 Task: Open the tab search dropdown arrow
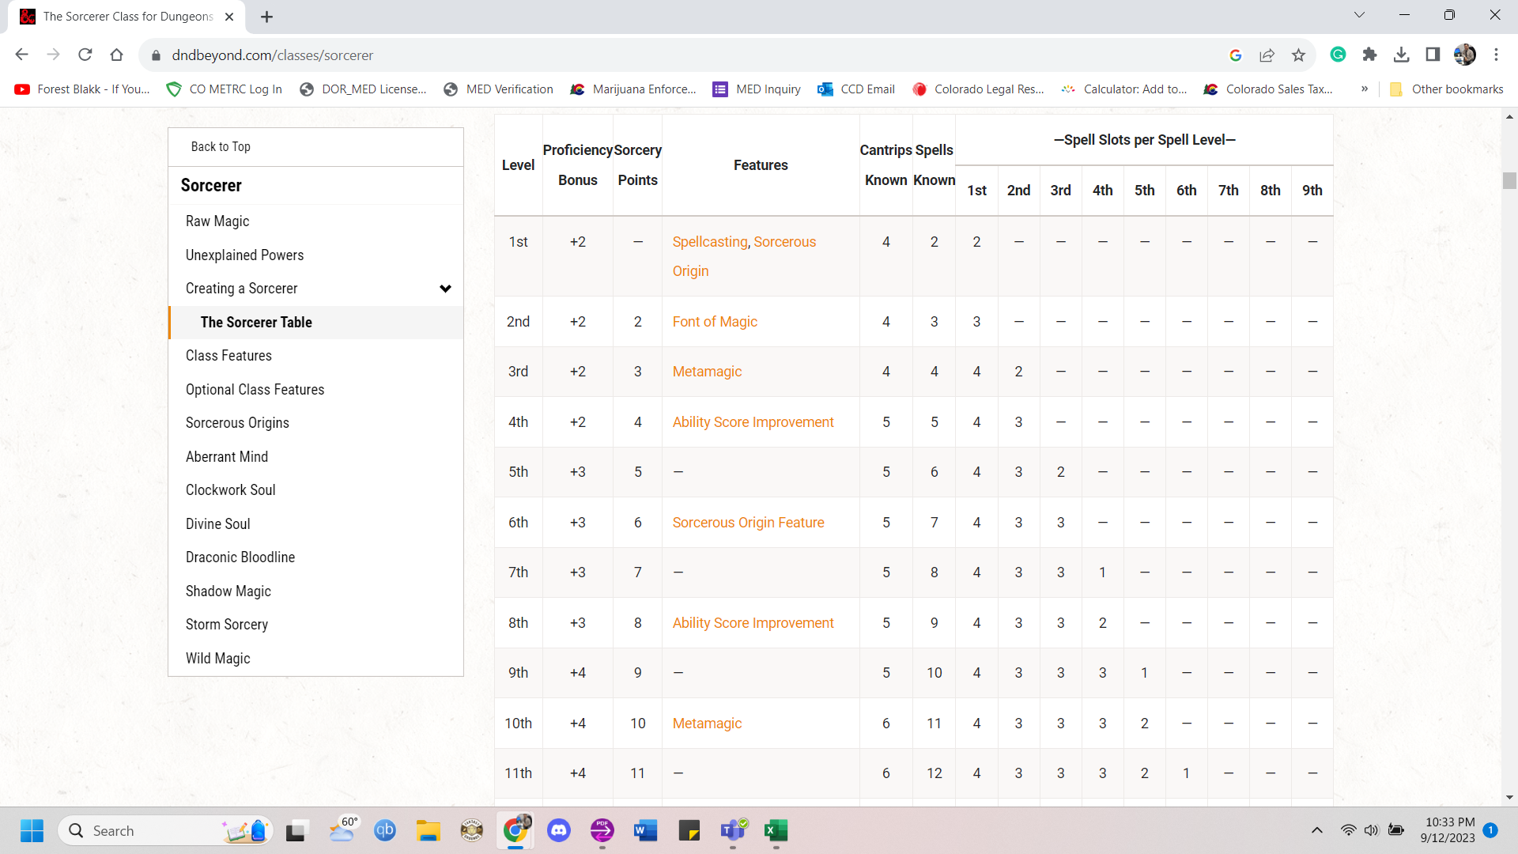(x=1359, y=15)
